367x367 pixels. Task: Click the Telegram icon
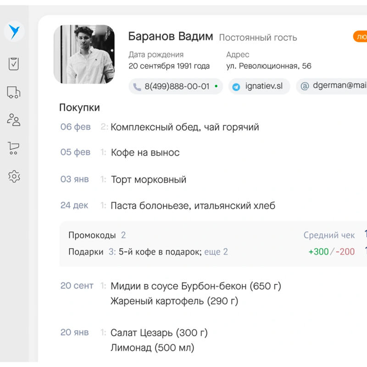coord(236,87)
